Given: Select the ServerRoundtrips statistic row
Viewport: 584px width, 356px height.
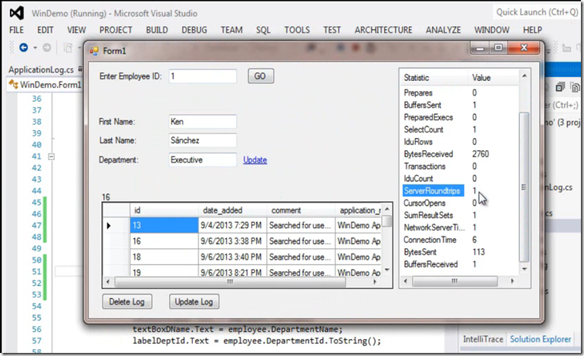Looking at the screenshot, I should click(433, 191).
